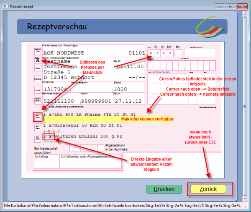Check the Arbeitsunfall box
Screen dimensions: 251x212
[x=37, y=100]
